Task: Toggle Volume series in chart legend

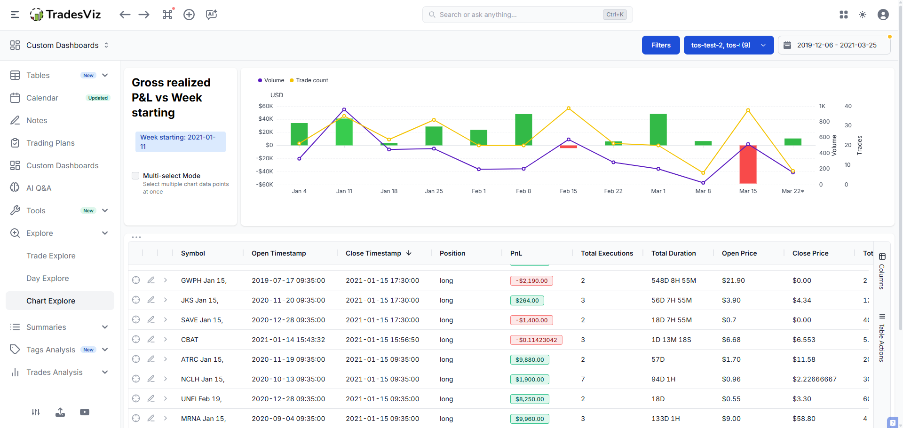Action: [x=271, y=80]
